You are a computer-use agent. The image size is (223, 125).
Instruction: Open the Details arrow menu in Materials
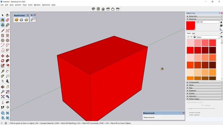click(x=221, y=37)
